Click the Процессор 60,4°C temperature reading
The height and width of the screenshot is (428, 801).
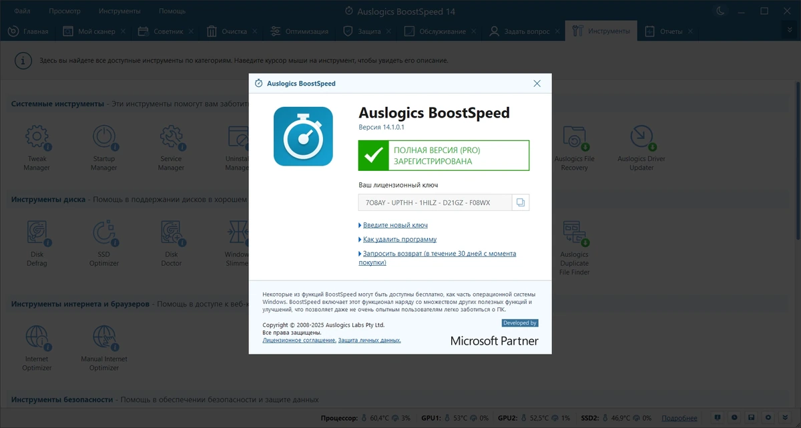pyautogui.click(x=379, y=418)
